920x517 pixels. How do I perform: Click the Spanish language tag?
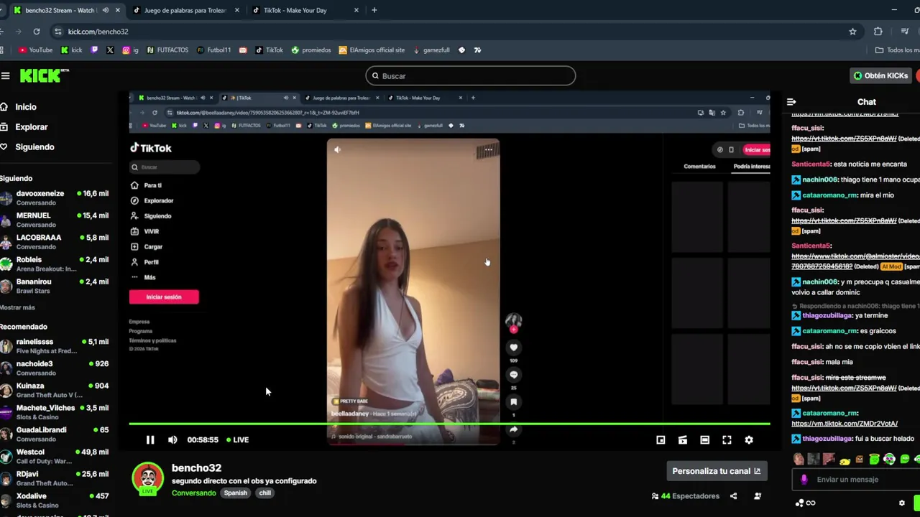tap(235, 493)
